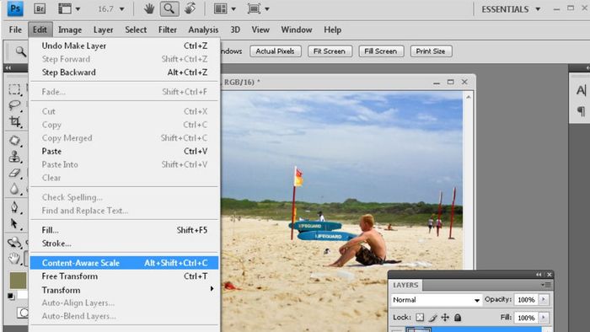Open the Character panel icon

pos(581,90)
